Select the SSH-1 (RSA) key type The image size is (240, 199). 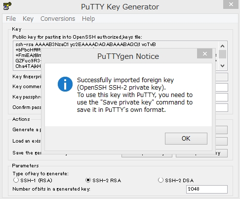(16, 180)
